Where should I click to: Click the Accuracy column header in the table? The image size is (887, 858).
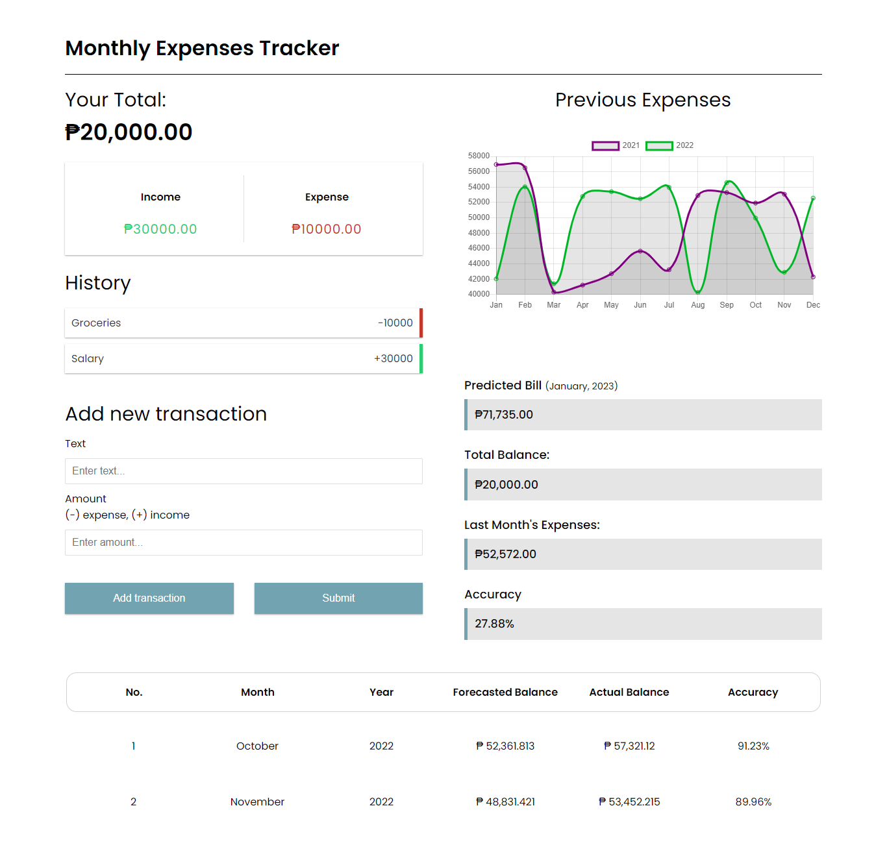pos(753,692)
